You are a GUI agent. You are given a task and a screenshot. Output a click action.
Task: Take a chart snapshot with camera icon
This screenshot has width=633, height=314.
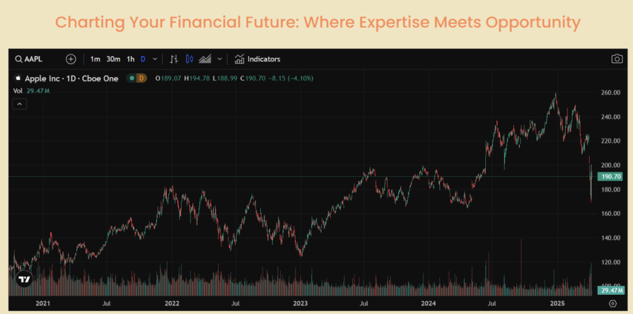click(616, 59)
